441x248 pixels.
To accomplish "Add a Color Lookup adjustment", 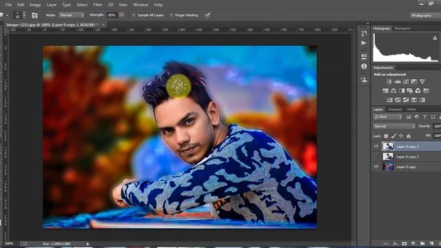I will [x=426, y=90].
